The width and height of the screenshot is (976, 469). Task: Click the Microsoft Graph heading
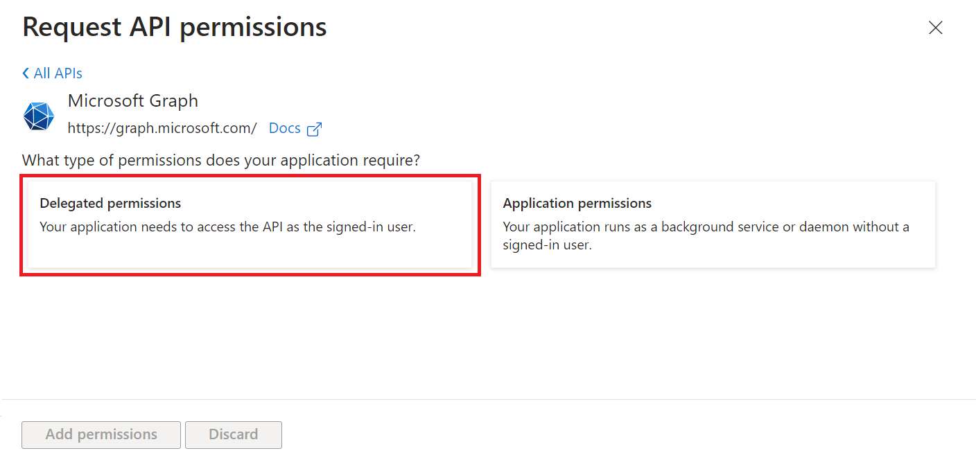point(132,101)
